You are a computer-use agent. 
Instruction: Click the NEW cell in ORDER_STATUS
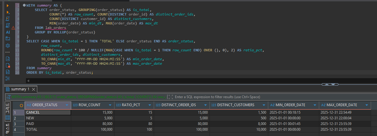point(48,118)
